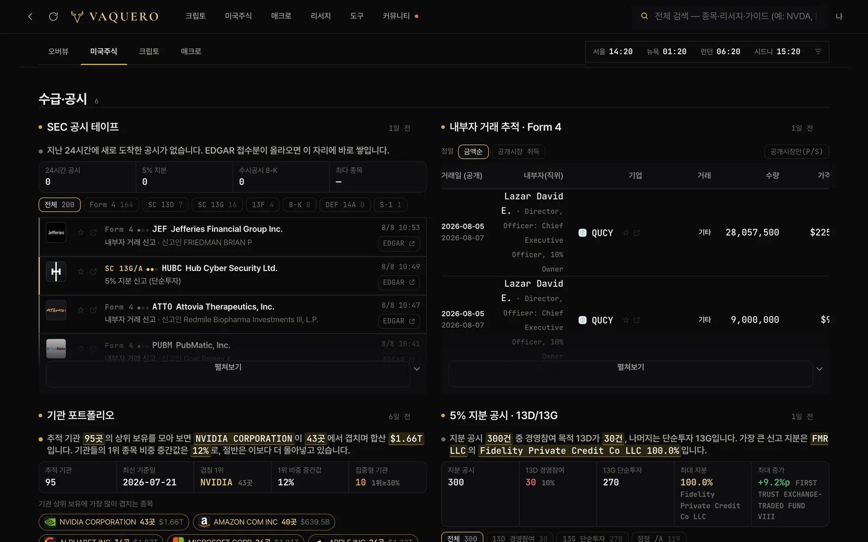The width and height of the screenshot is (868, 542).
Task: Open JEF Jefferies filing in new window
Action: (93, 233)
